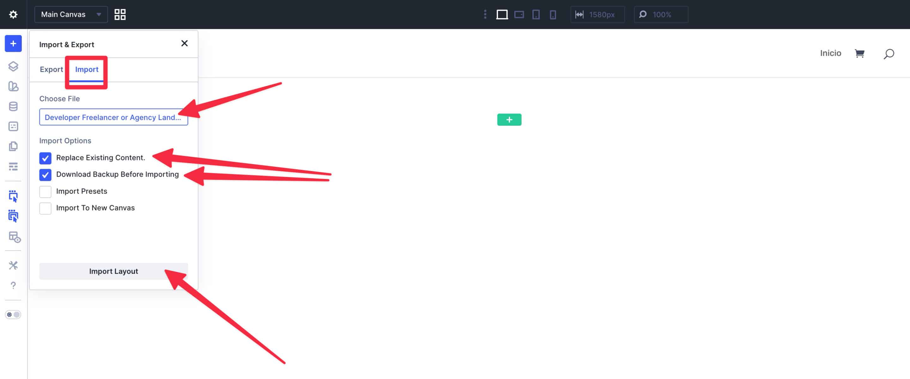Switch to the Export tab
Viewport: 910px width, 379px height.
click(x=51, y=69)
